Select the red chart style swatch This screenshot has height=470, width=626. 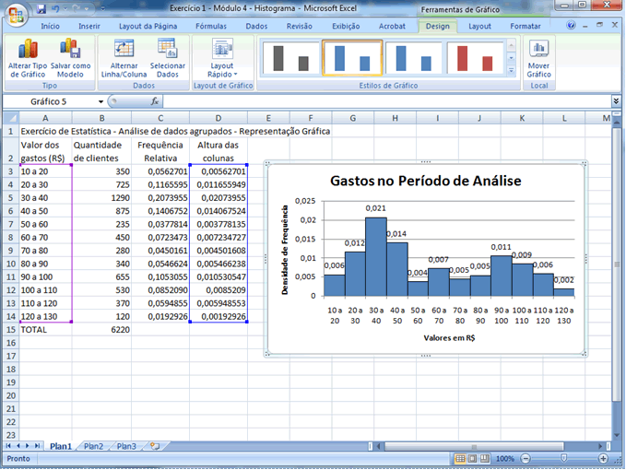pyautogui.click(x=475, y=57)
